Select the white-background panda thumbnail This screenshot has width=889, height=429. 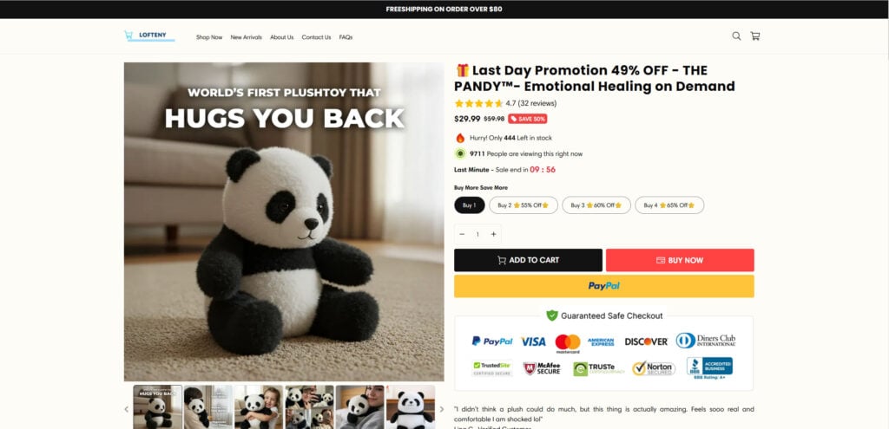click(411, 407)
